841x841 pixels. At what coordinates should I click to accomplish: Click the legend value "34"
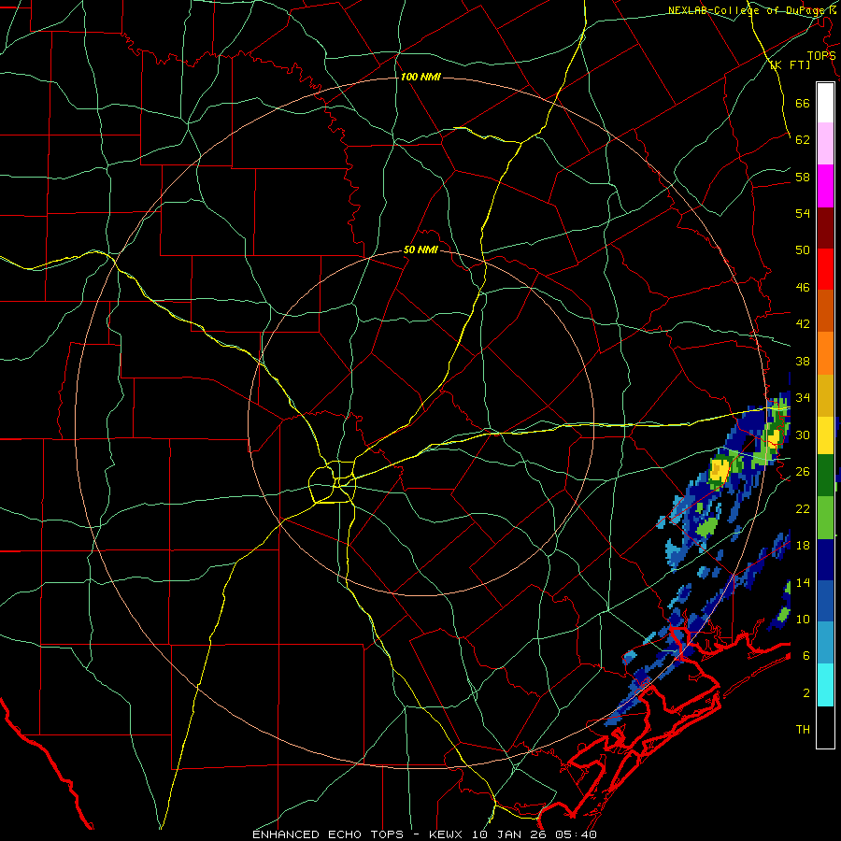803,398
